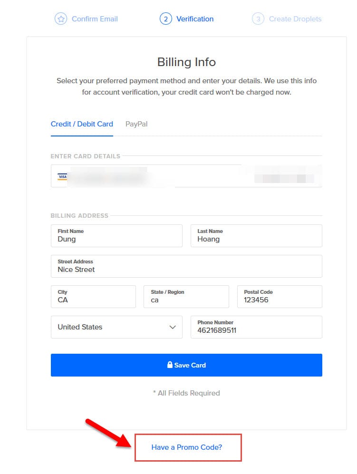Focus the Last Name field containing Hoang
357x474 pixels.
pyautogui.click(x=256, y=236)
